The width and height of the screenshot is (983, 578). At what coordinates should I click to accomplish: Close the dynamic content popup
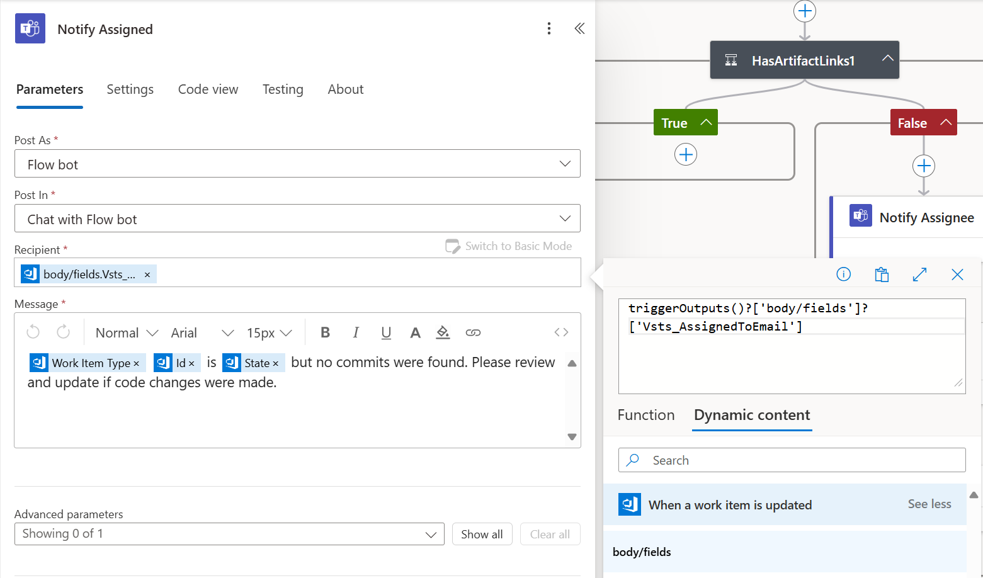pyautogui.click(x=957, y=275)
